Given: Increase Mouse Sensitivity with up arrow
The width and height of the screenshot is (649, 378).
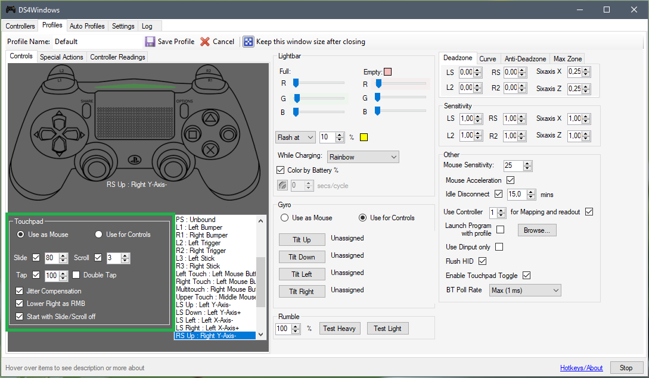Looking at the screenshot, I should tap(527, 164).
